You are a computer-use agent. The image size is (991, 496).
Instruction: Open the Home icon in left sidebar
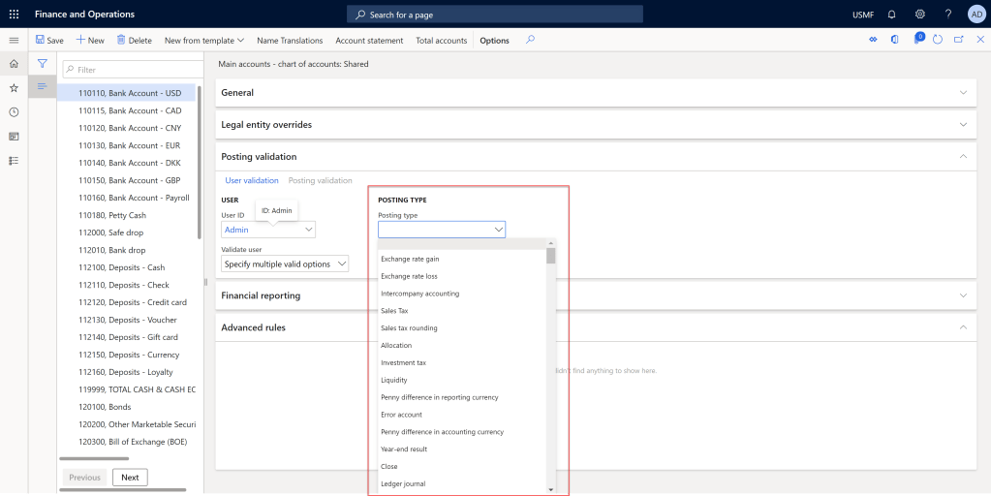click(14, 63)
